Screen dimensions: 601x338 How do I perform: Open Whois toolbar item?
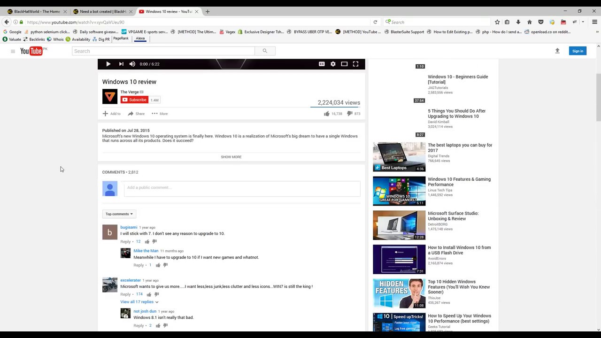55,39
